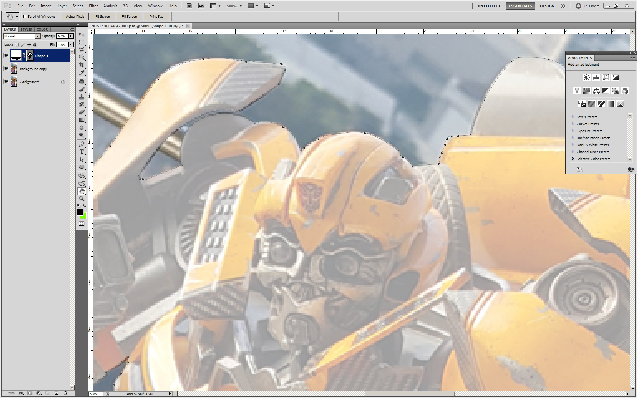
Task: Select the Ellipse shape tool
Action: pyautogui.click(x=82, y=167)
